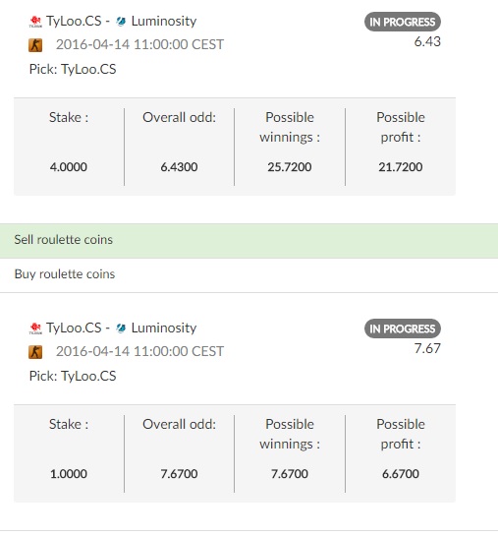Viewport: 498px width, 537px height.
Task: Click the TyLoo team logo in second bet
Action: coord(35,328)
